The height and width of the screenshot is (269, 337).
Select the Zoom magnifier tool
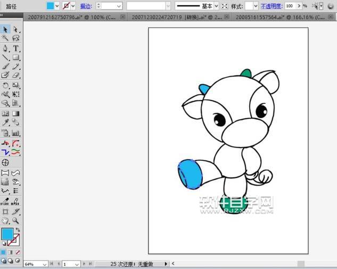[x=16, y=220]
